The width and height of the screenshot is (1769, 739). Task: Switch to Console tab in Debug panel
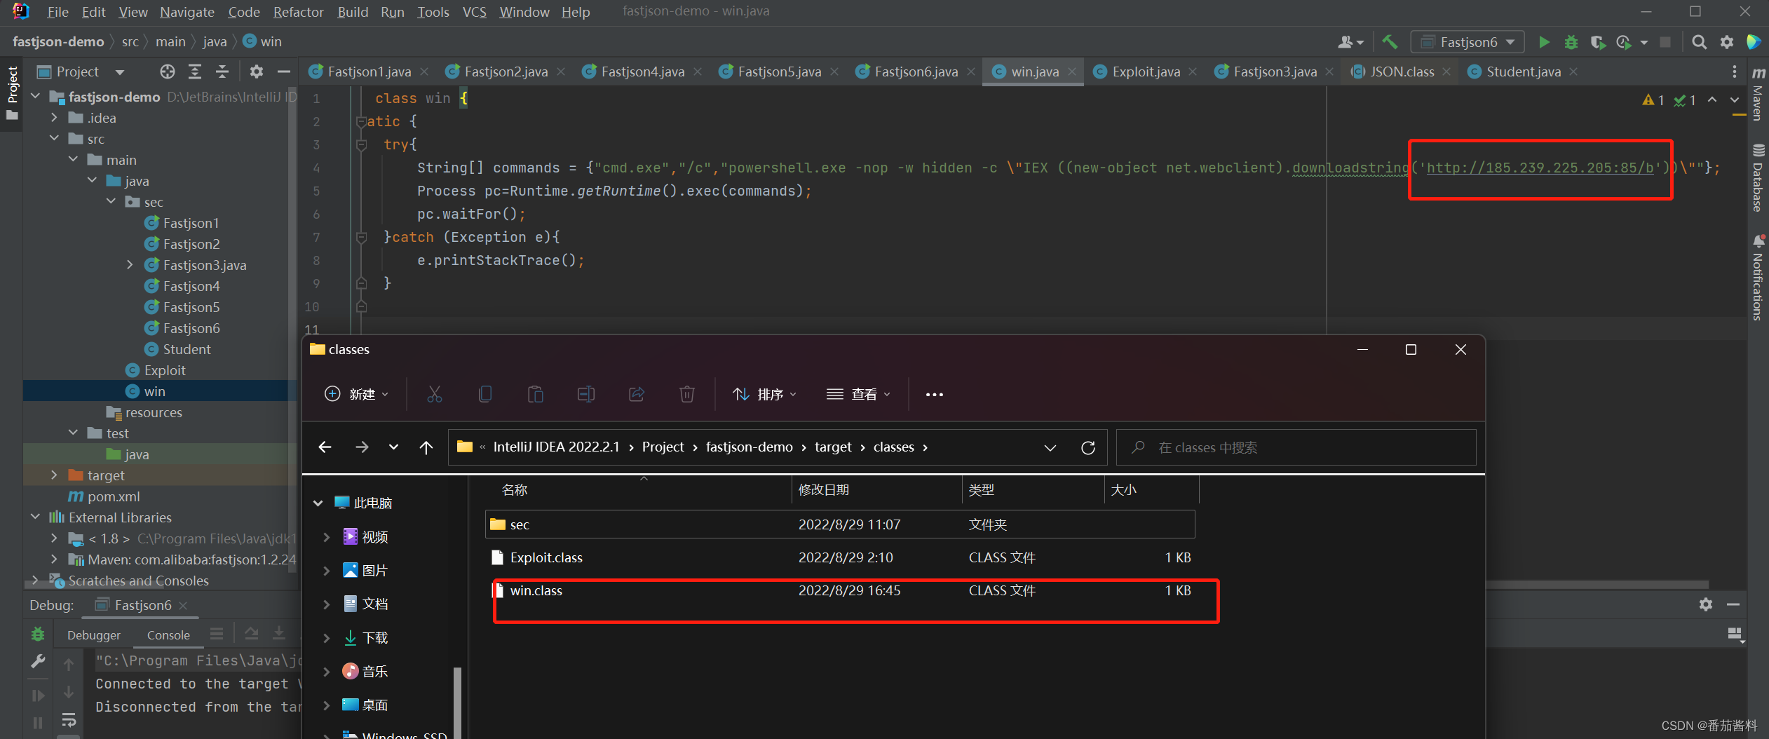tap(168, 635)
